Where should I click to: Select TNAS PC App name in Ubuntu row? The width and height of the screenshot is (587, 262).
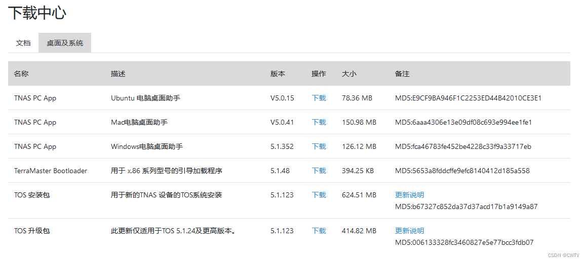(35, 98)
